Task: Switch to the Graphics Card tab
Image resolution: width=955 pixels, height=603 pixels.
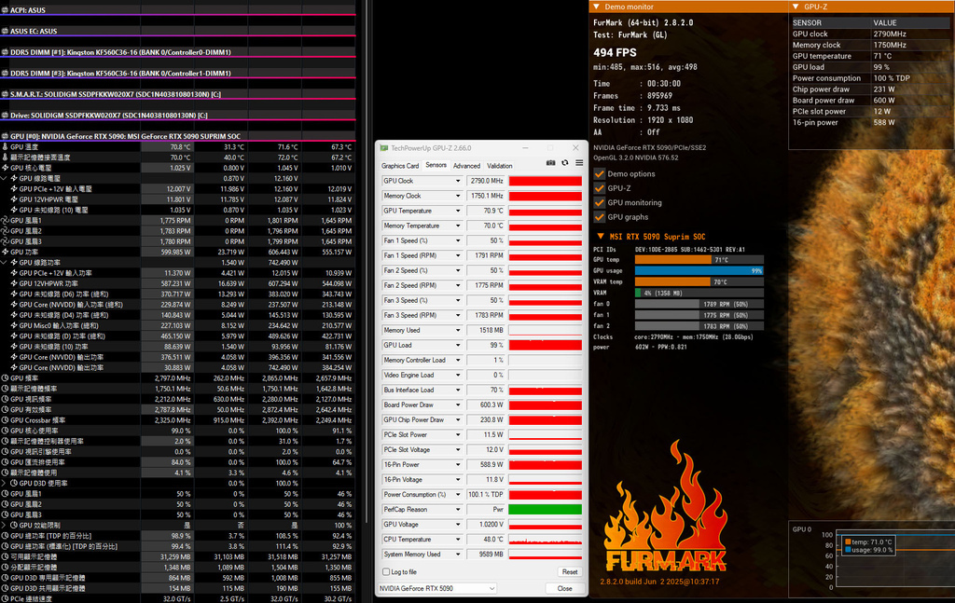Action: 400,166
